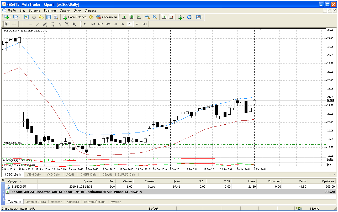Select the vertical line tool
The height and width of the screenshot is (212, 338).
pos(23,24)
